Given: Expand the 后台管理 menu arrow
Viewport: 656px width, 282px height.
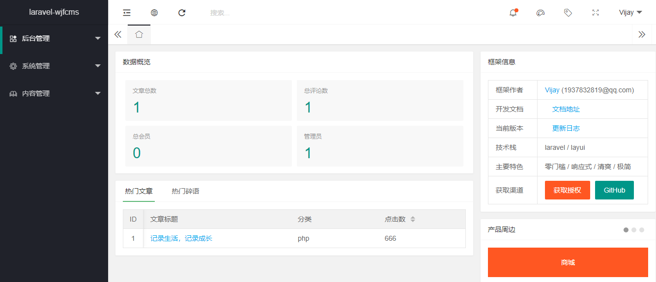Looking at the screenshot, I should 98,38.
